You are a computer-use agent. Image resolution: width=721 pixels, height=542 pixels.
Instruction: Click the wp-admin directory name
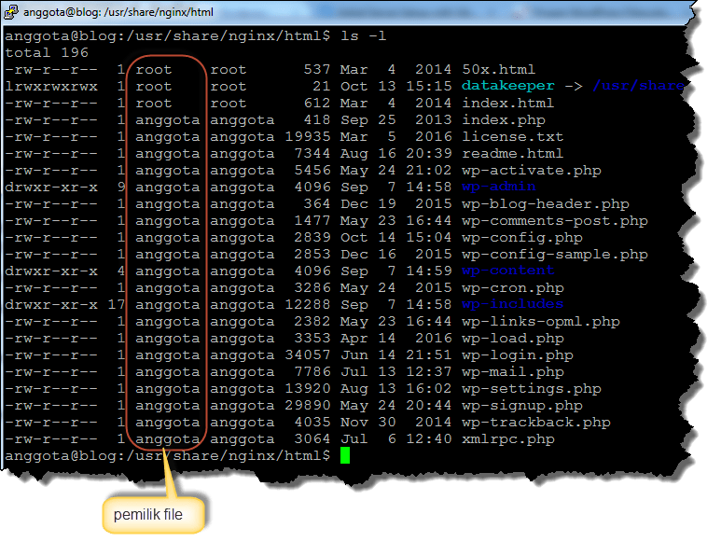click(499, 187)
